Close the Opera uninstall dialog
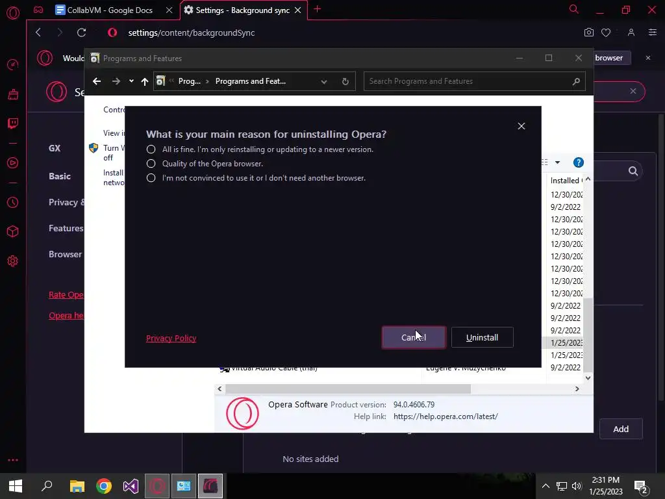Viewport: 665px width, 499px height. 521,126
